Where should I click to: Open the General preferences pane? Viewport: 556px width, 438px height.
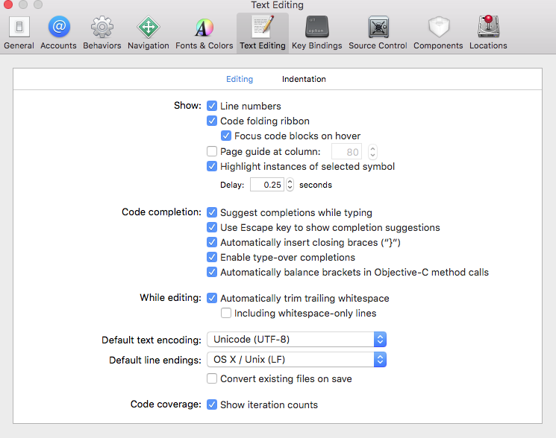pos(19,33)
